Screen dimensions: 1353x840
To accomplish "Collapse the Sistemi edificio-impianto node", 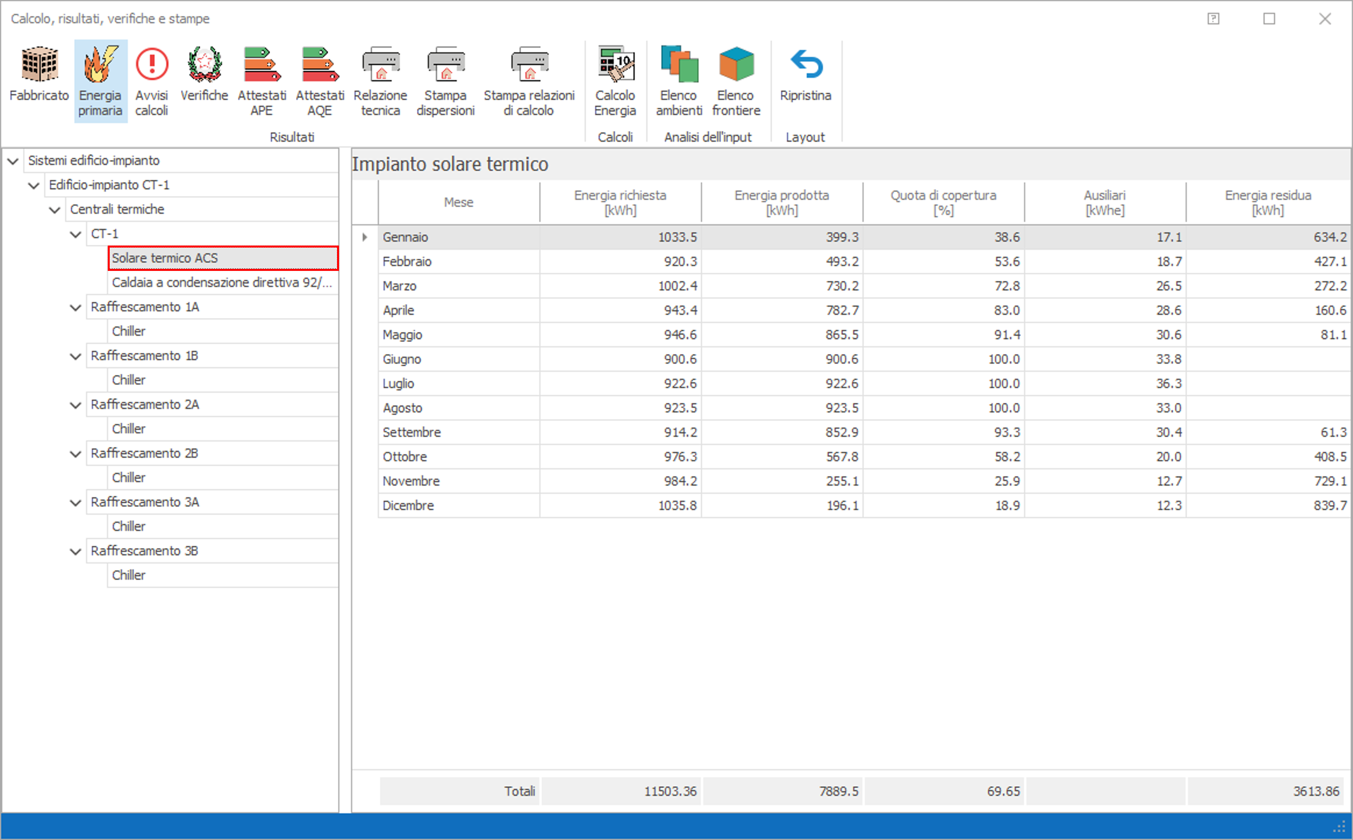I will 13,161.
